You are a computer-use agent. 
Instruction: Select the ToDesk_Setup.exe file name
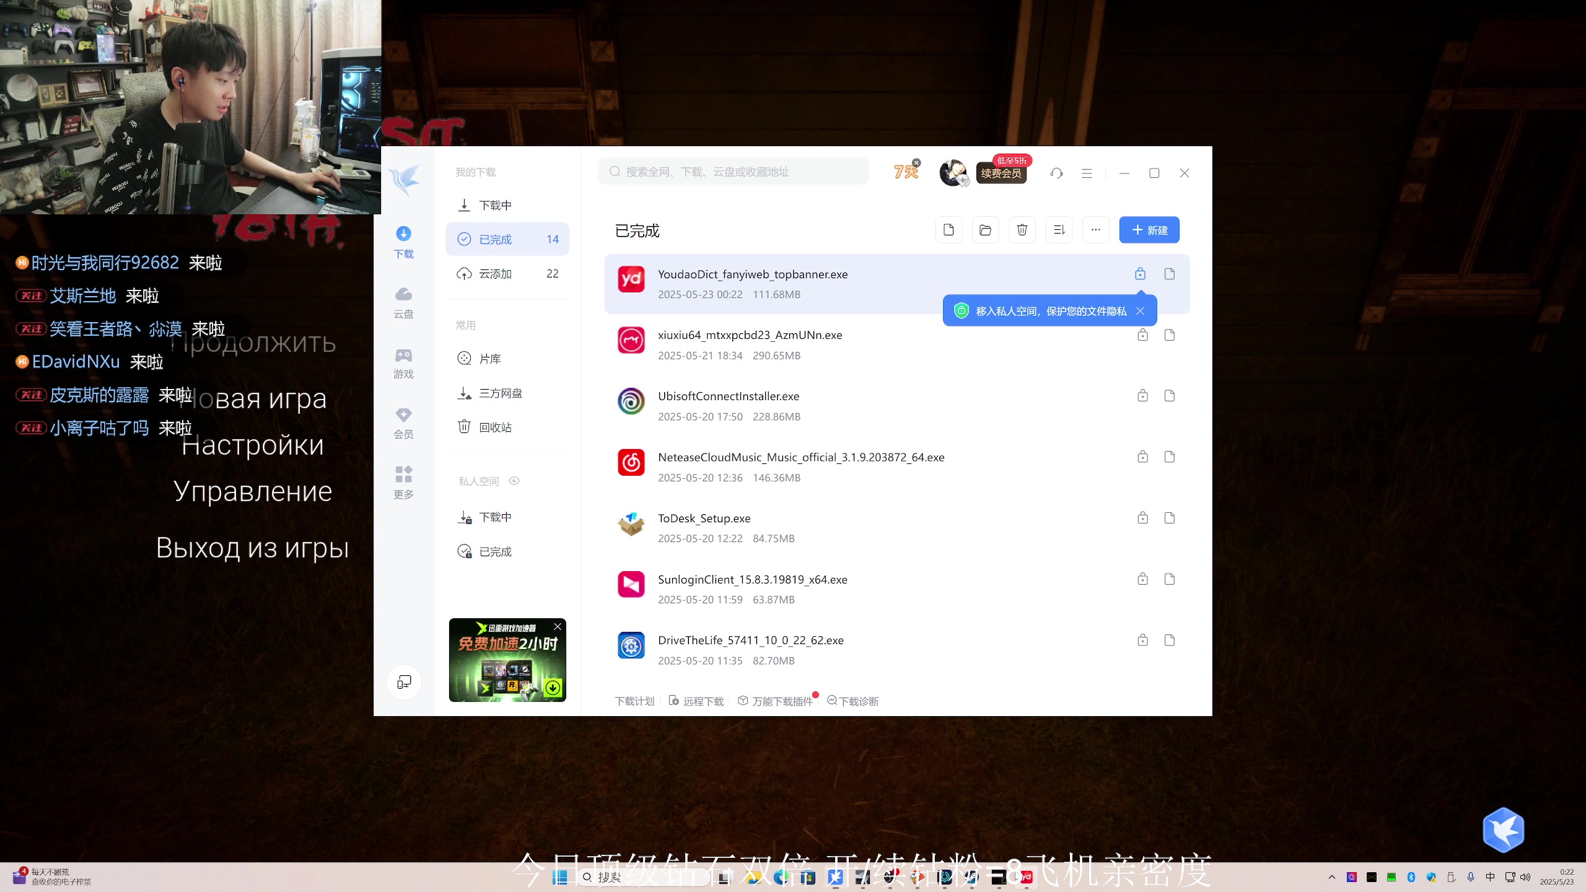point(704,518)
